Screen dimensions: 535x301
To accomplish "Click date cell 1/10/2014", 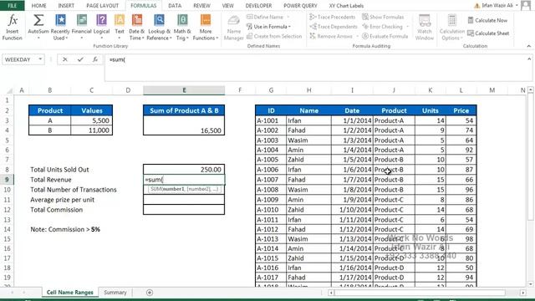I will click(352, 210).
